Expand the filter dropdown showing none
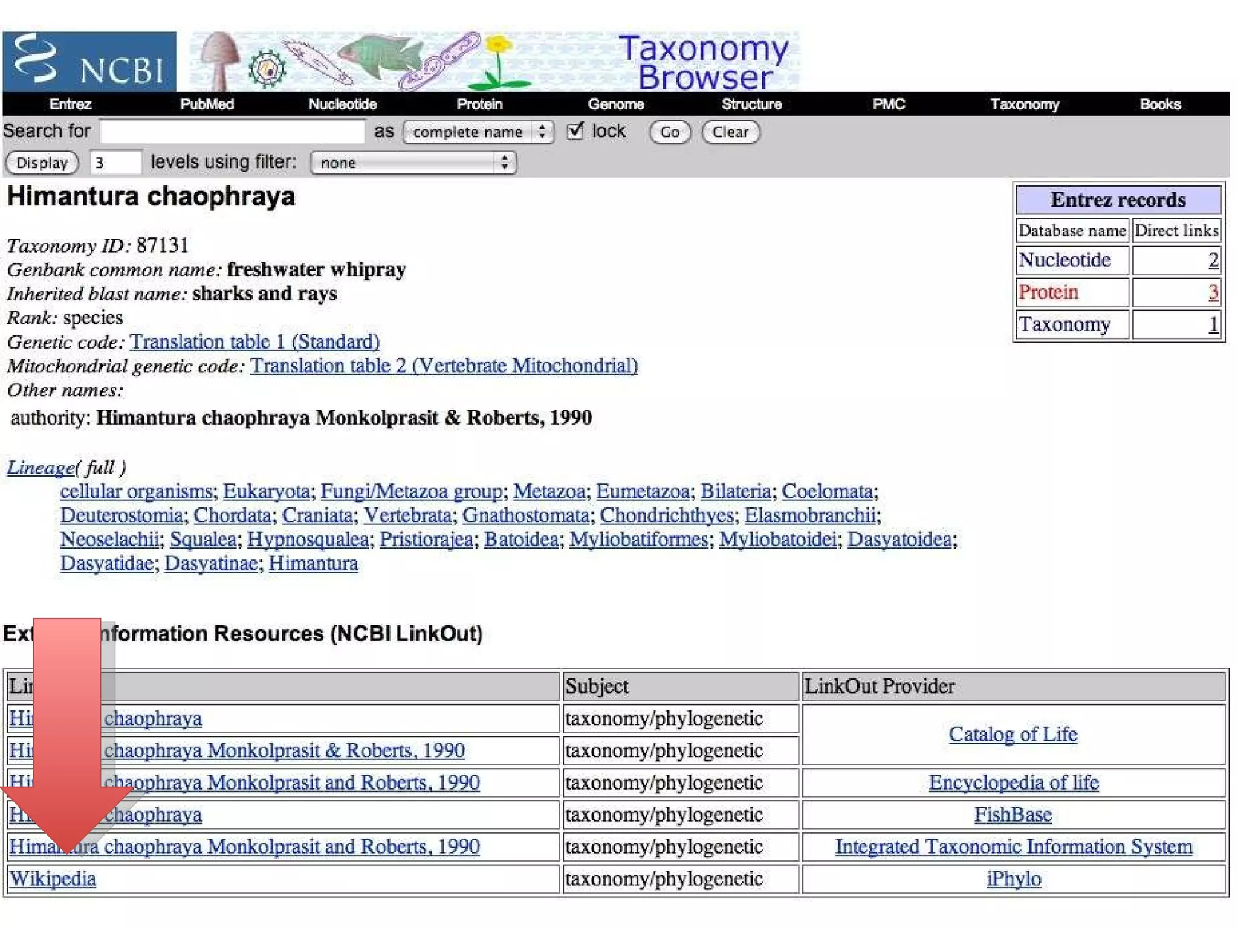Screen dimensions: 1238x928 click(413, 163)
